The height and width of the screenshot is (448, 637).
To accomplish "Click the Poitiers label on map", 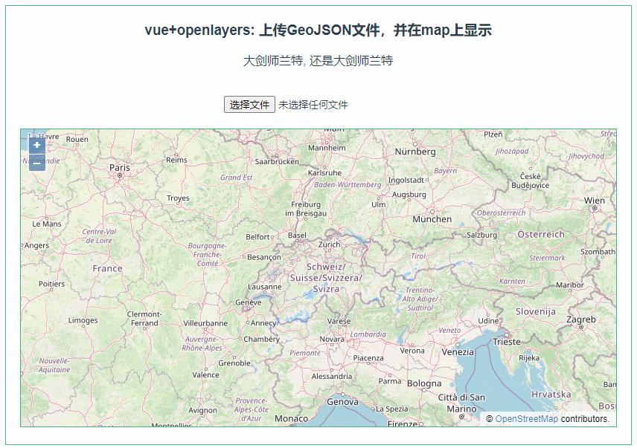I will (x=51, y=284).
